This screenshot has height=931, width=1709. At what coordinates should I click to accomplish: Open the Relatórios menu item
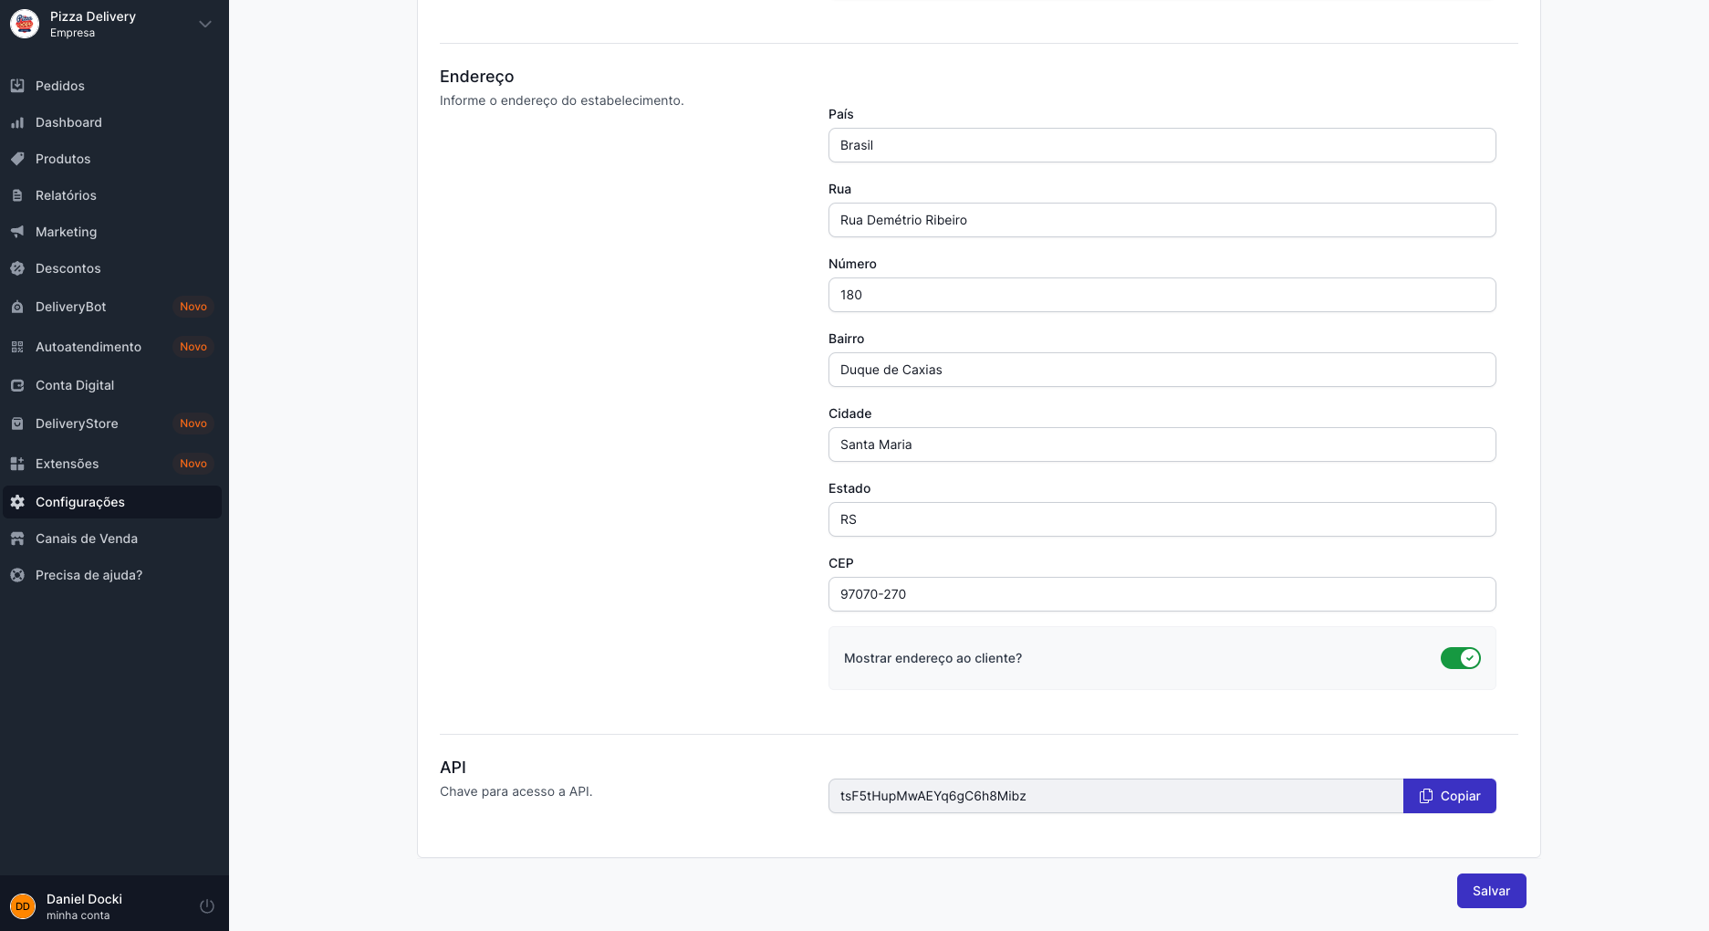pyautogui.click(x=66, y=195)
